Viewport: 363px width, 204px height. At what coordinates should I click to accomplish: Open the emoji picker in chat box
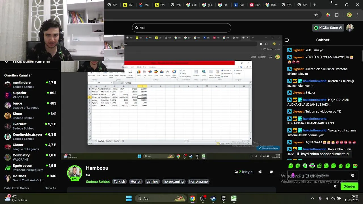click(x=353, y=175)
